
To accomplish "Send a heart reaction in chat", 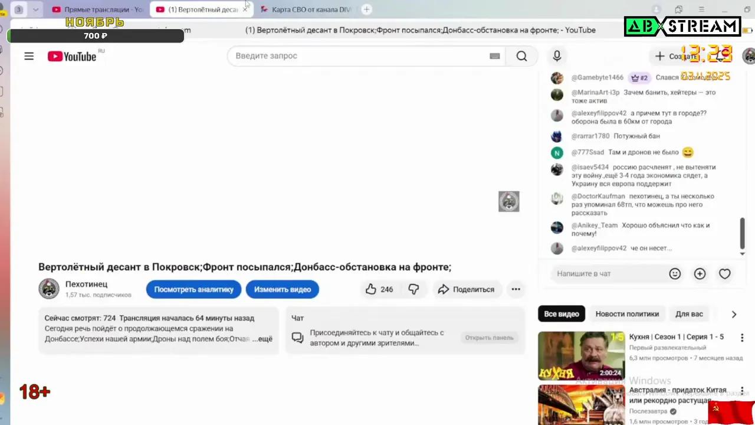I will [724, 273].
